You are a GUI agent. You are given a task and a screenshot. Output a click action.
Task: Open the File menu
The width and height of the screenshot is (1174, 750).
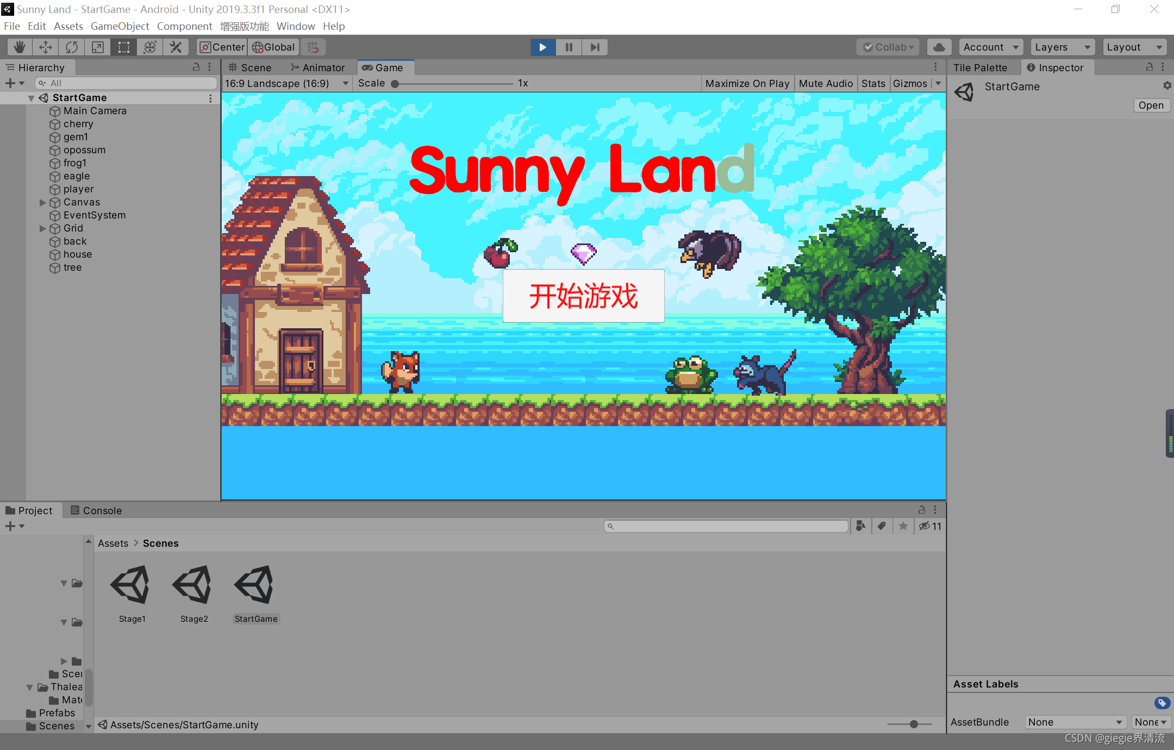pos(12,26)
